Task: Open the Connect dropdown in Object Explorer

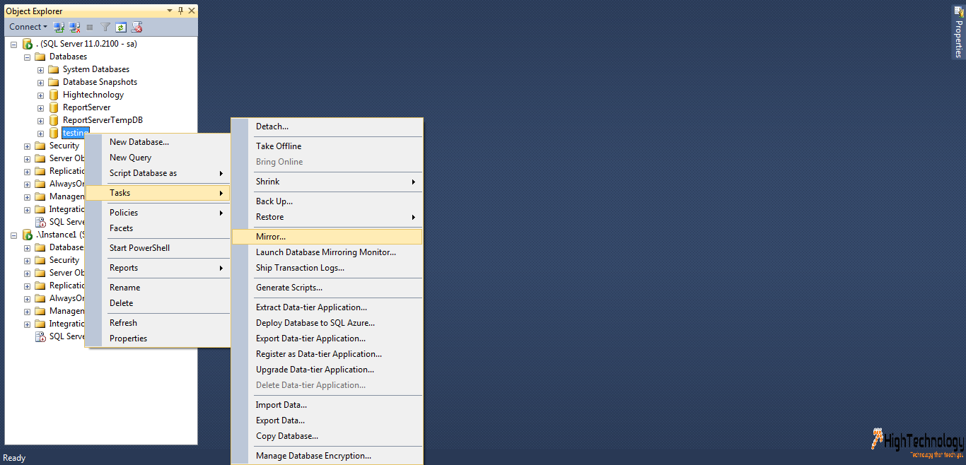Action: 28,27
